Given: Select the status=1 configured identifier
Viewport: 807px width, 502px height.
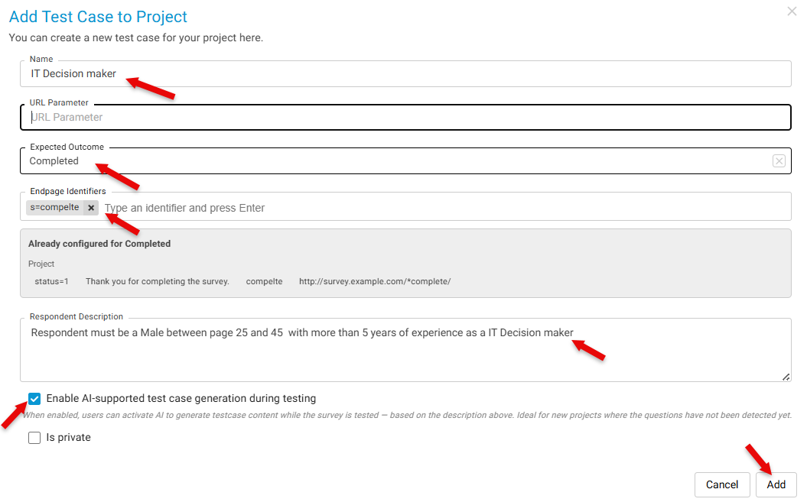Looking at the screenshot, I should (x=51, y=281).
